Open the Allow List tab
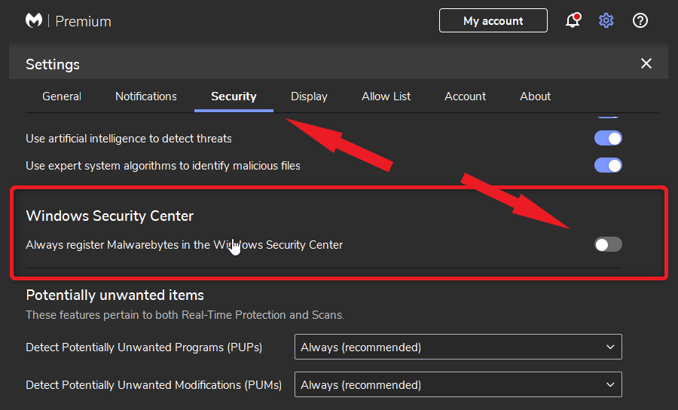 tap(386, 96)
